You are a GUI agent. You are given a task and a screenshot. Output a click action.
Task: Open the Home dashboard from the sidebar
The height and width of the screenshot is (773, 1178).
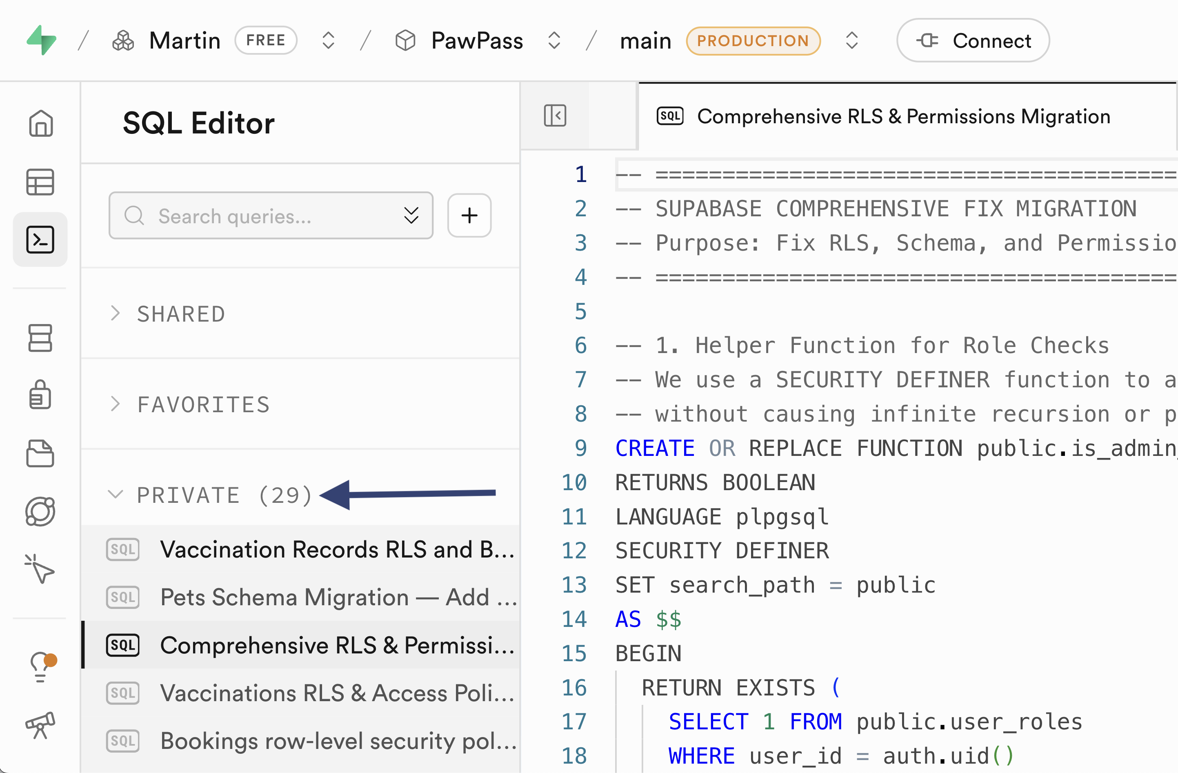[x=40, y=123]
